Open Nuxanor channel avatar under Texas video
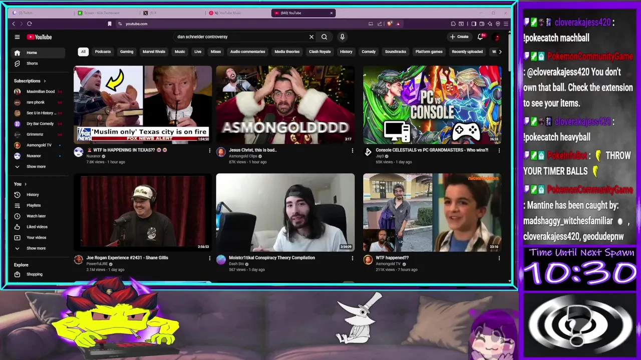 (79, 152)
